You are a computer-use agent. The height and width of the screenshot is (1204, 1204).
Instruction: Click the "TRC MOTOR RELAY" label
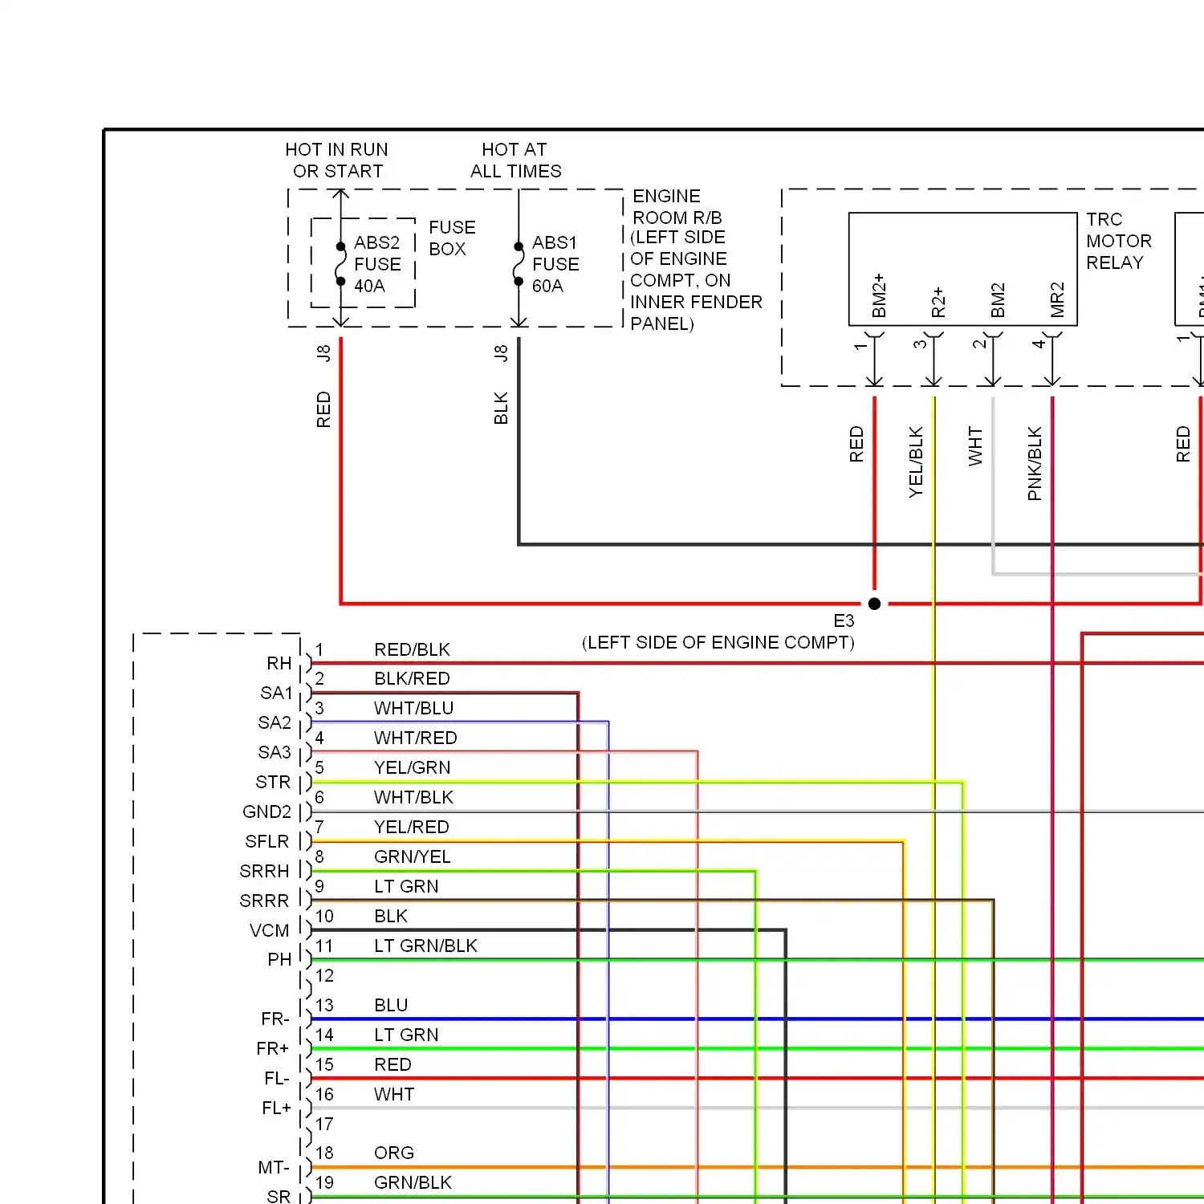[x=1118, y=241]
